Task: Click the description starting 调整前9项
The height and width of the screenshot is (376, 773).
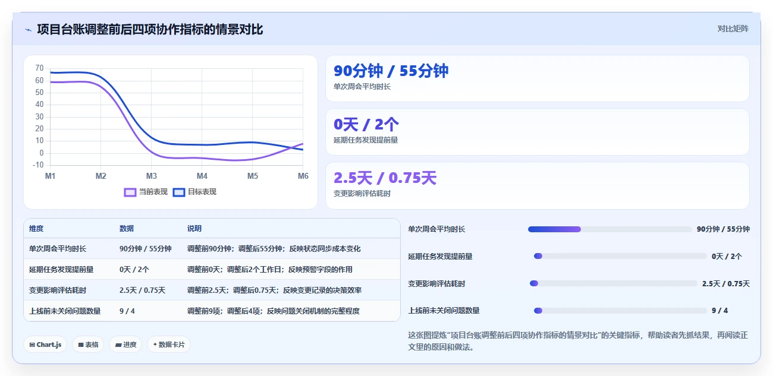Action: pos(274,311)
